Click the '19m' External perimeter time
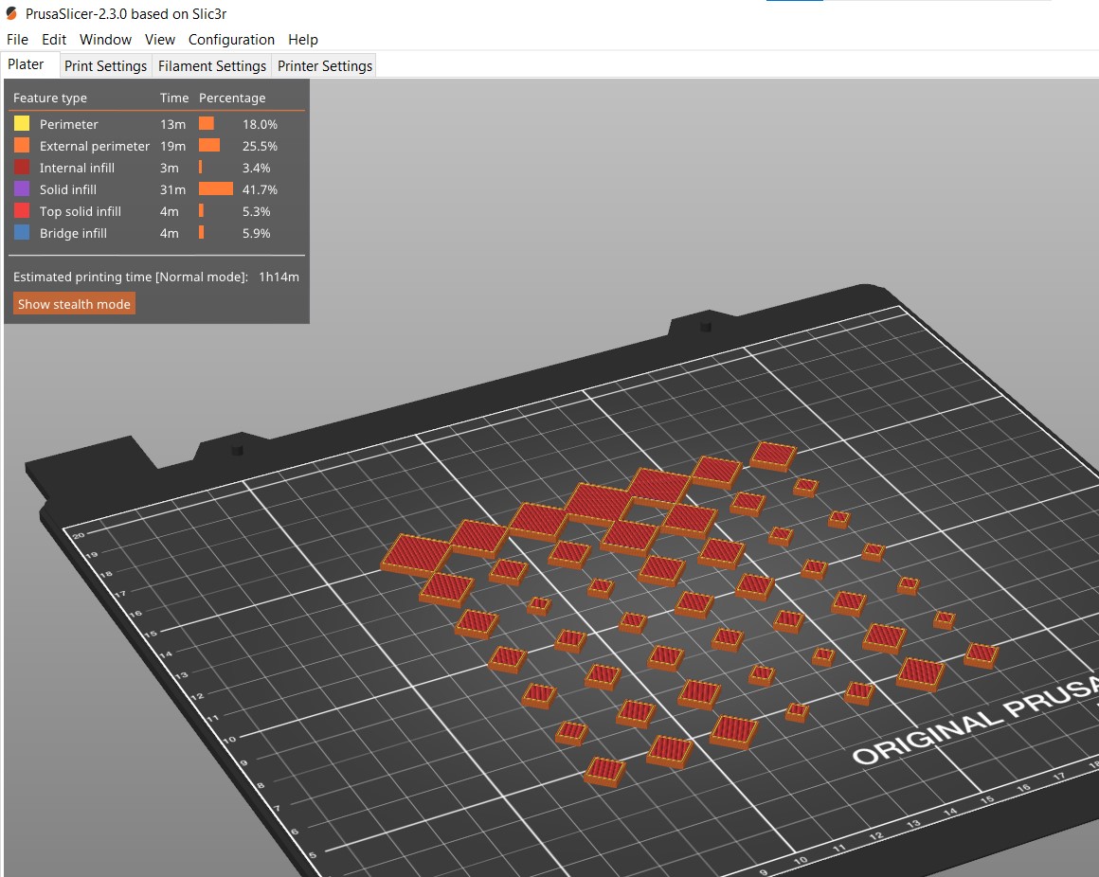The width and height of the screenshot is (1099, 877). point(173,146)
